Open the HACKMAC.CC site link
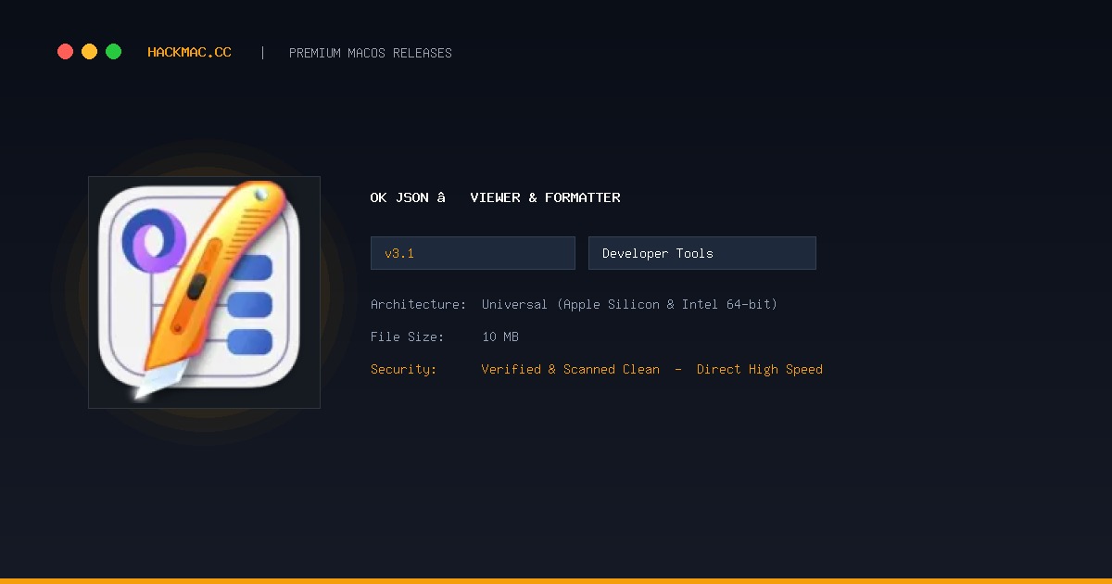Screen dimensions: 1112x584 coord(189,53)
